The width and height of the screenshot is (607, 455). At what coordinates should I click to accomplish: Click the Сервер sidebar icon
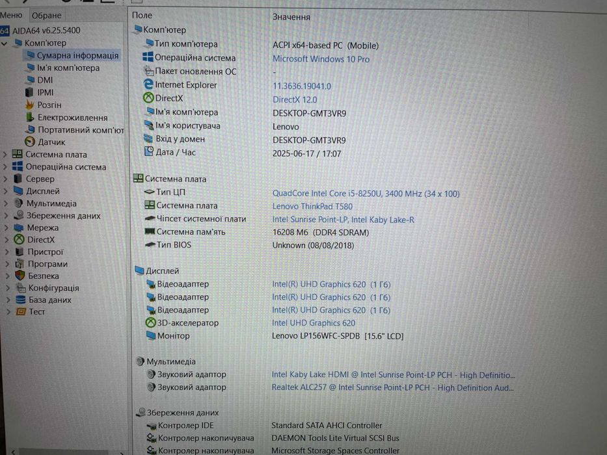(18, 179)
